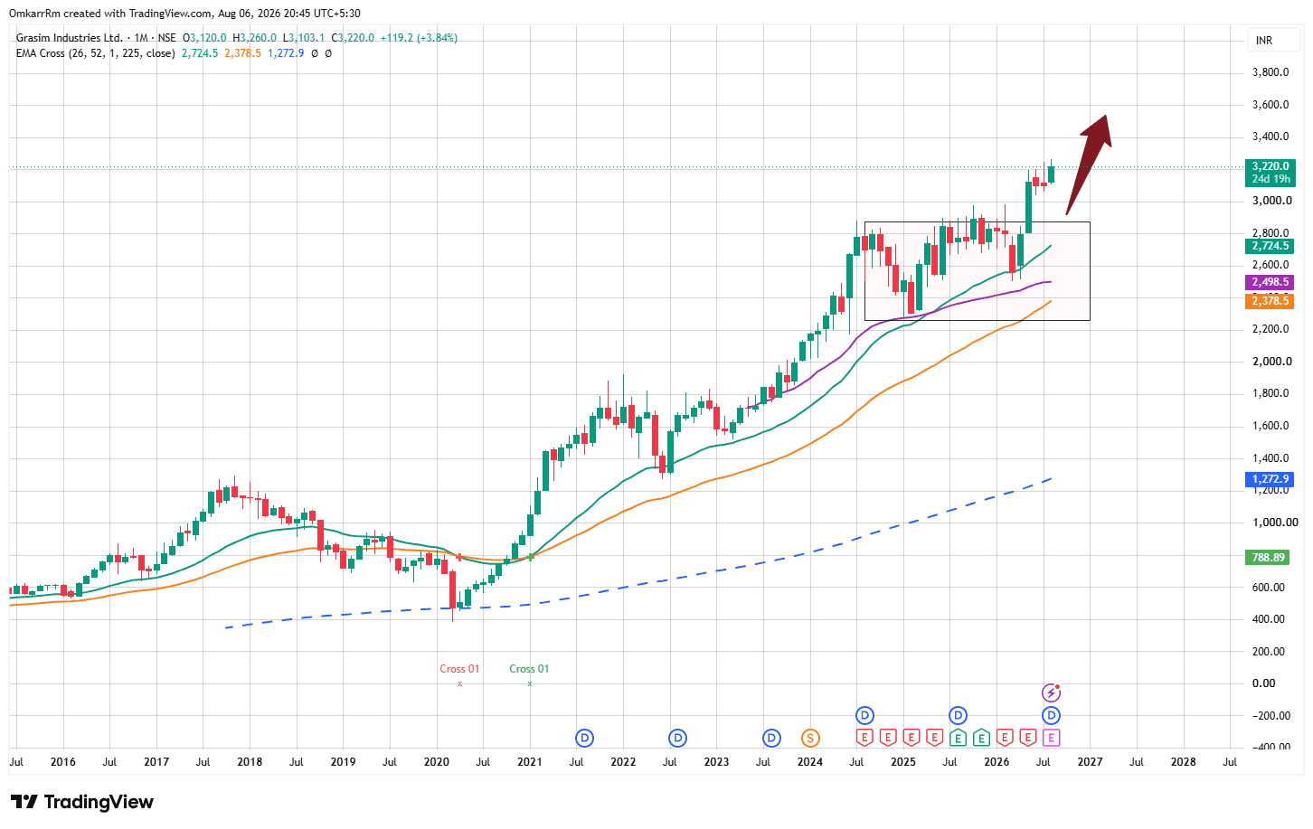Screen dimensions: 1313x829
Task: Click the 2028 label on the time axis
Action: 1183,762
